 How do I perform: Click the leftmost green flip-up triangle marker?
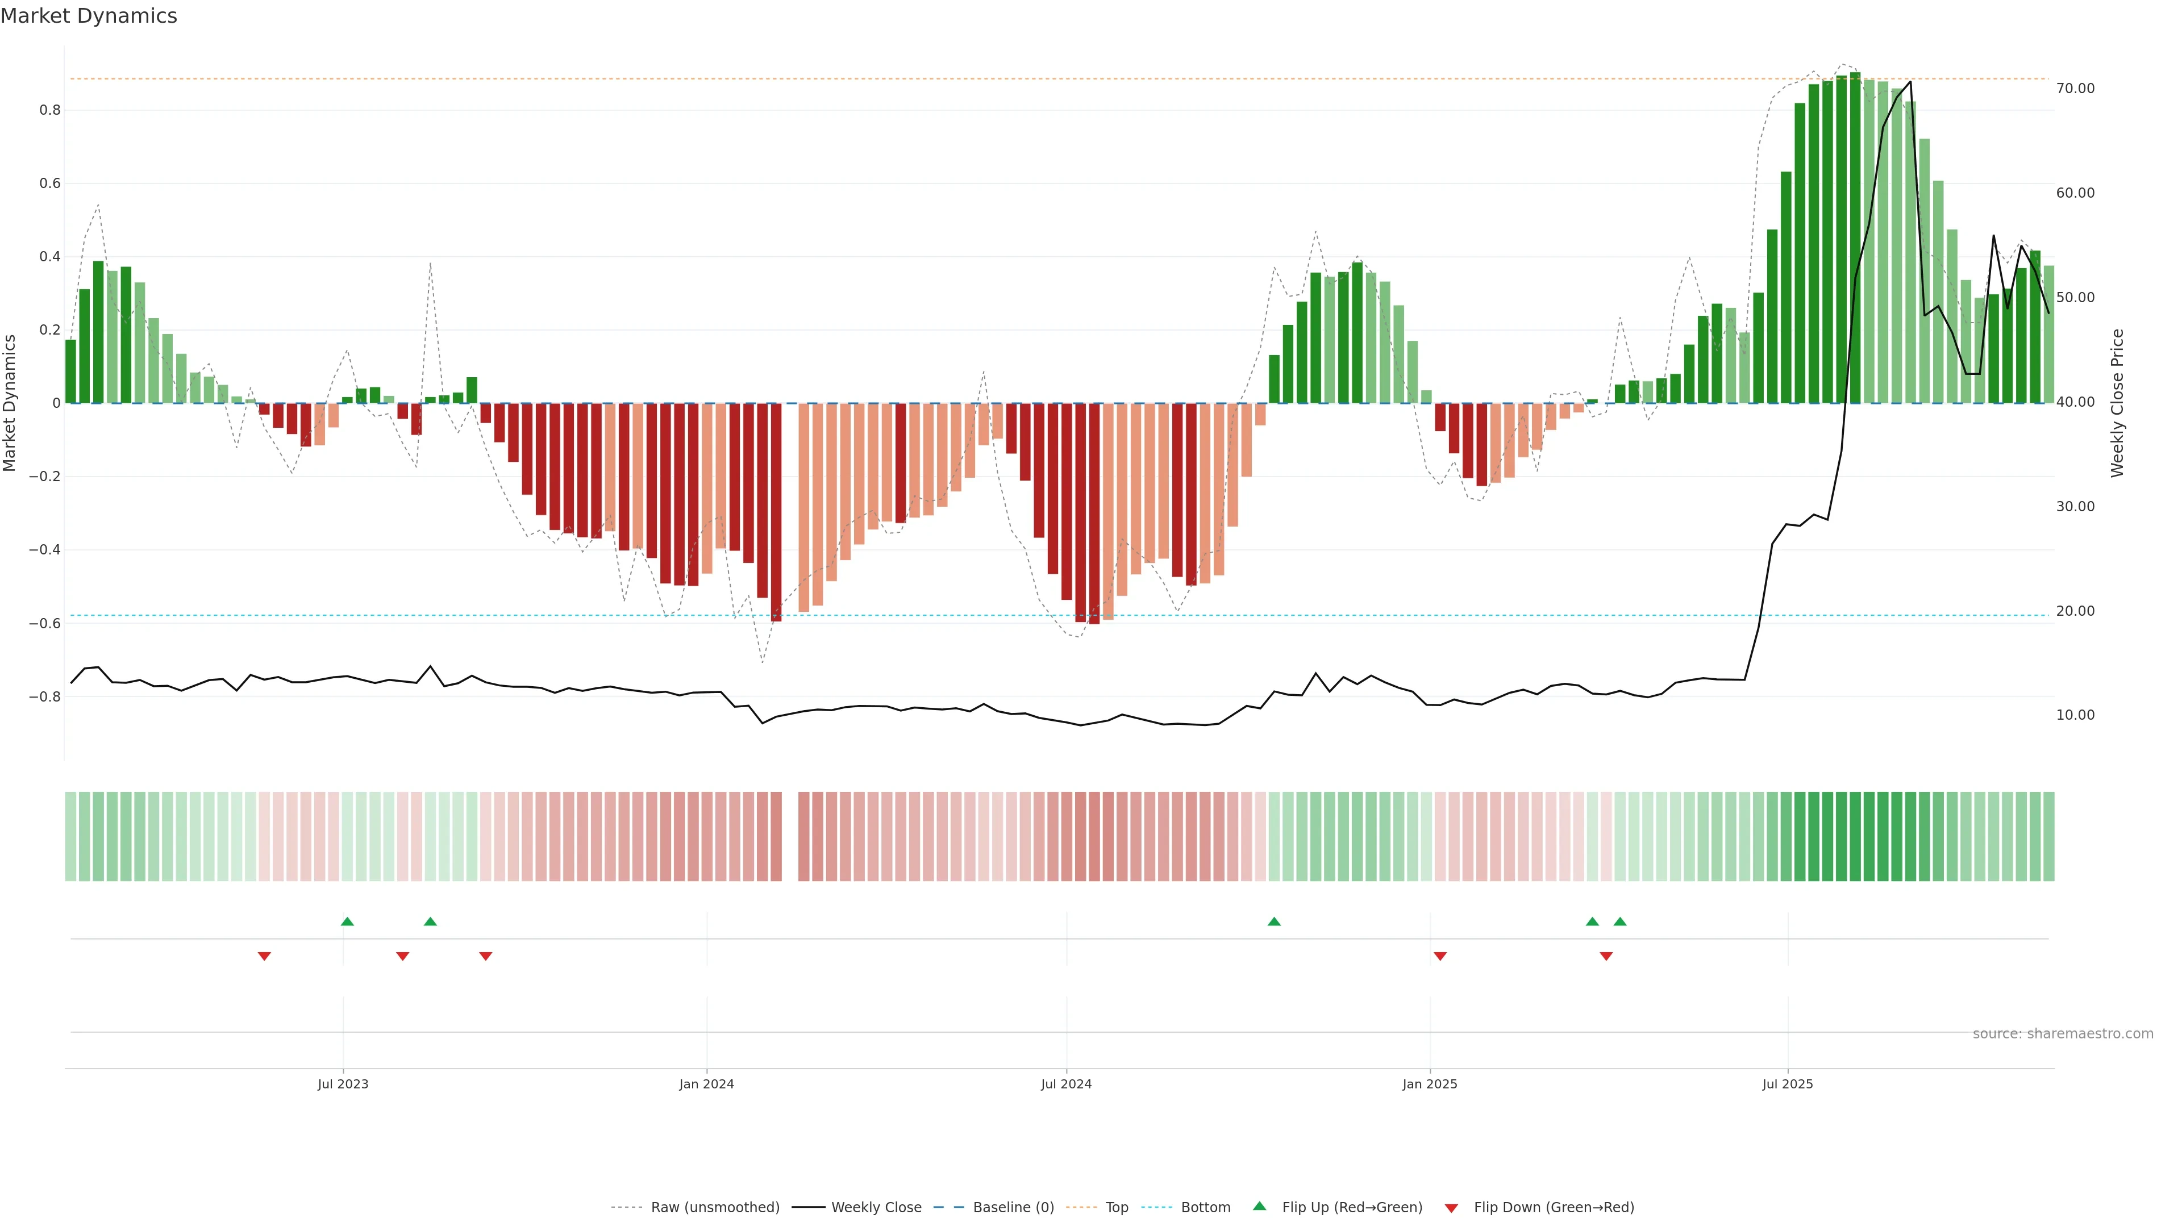pyautogui.click(x=347, y=921)
